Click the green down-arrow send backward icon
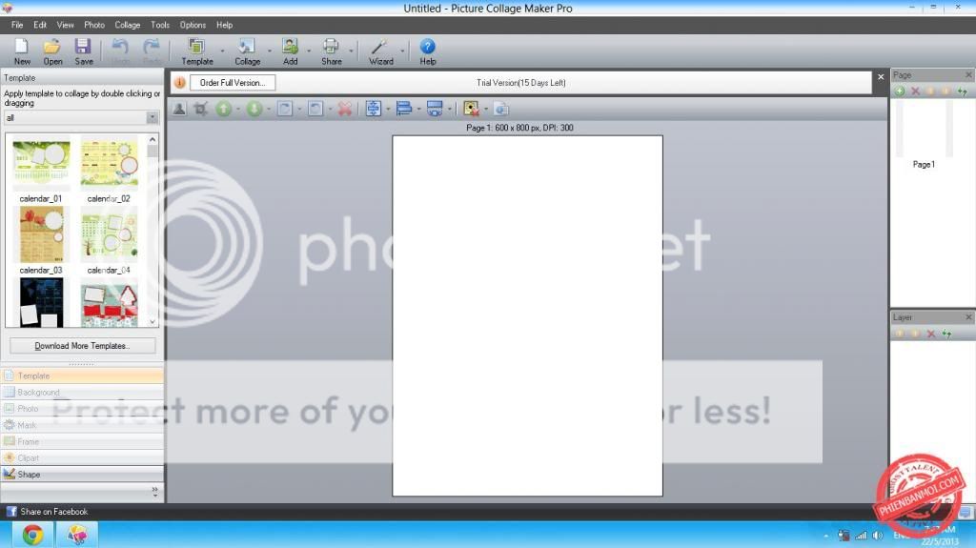Screen dimensions: 976x548 254,109
